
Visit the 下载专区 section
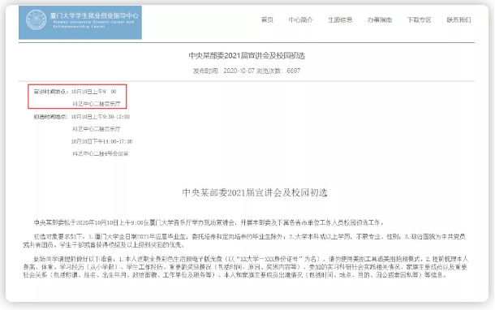[419, 20]
